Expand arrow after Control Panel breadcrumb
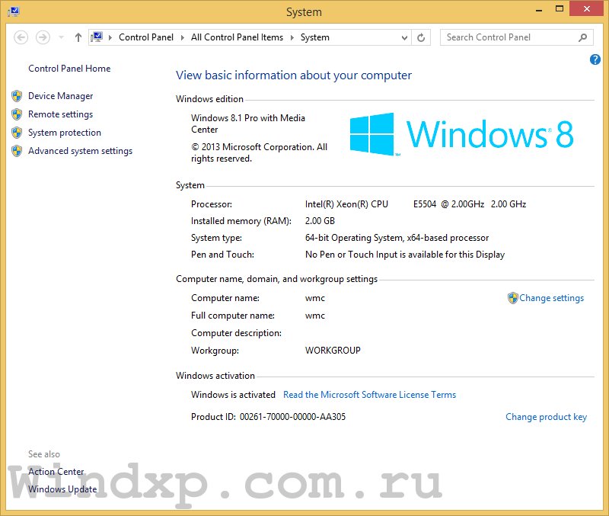Viewport: 609px width, 516px height. click(x=183, y=37)
